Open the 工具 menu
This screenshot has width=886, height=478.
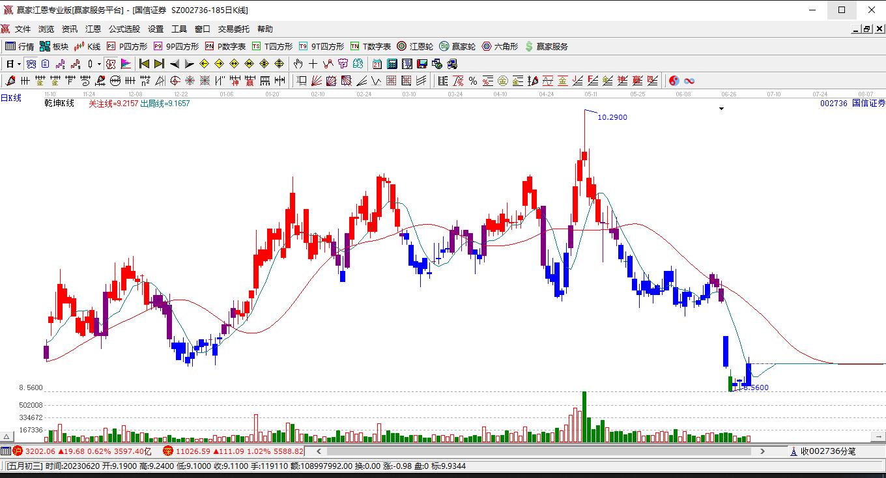(x=179, y=29)
